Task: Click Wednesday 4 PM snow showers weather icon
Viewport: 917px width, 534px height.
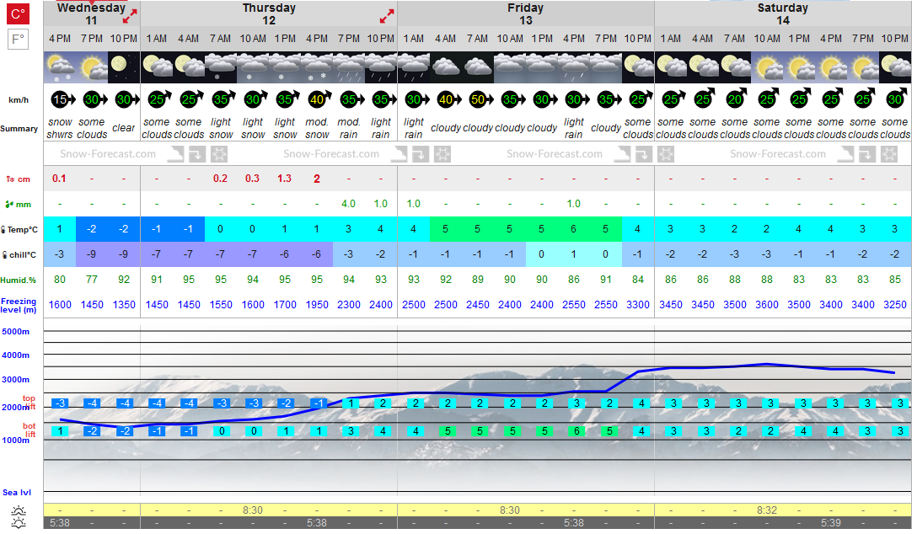Action: (60, 67)
